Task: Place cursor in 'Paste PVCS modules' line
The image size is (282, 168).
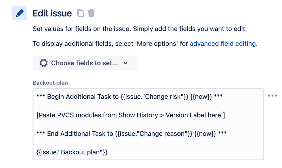Action: point(131,115)
